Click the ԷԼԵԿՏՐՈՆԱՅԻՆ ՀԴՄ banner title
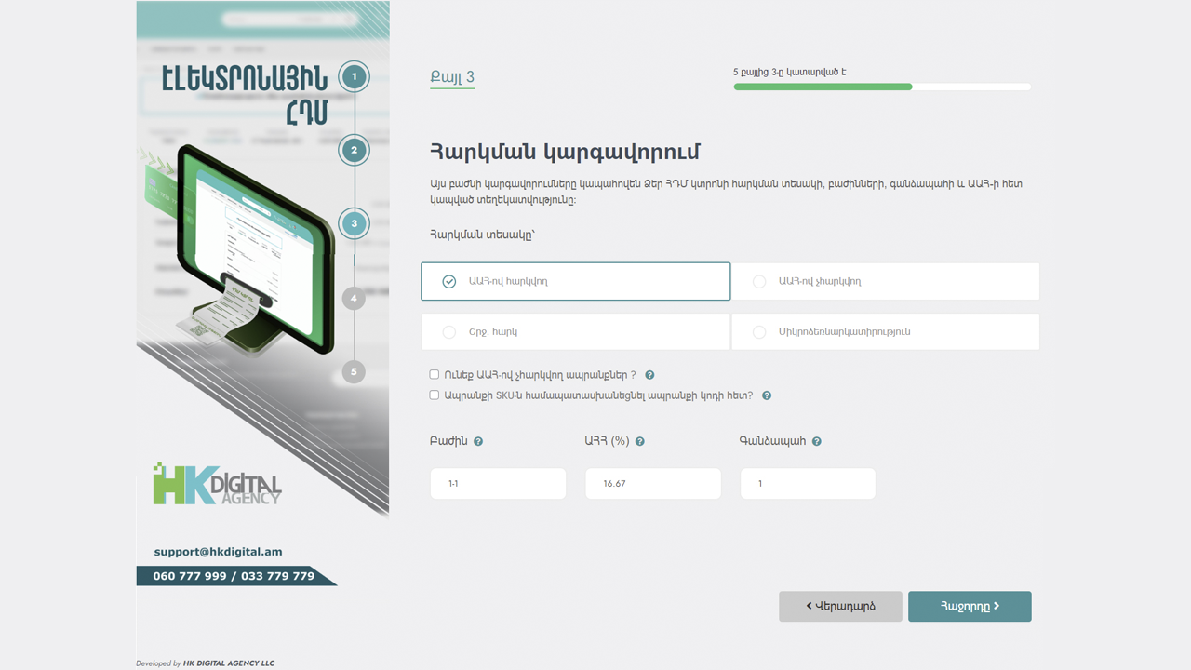Viewport: 1191px width, 670px height. click(x=245, y=94)
